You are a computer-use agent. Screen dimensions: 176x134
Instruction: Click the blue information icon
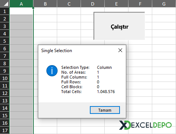point(52,71)
